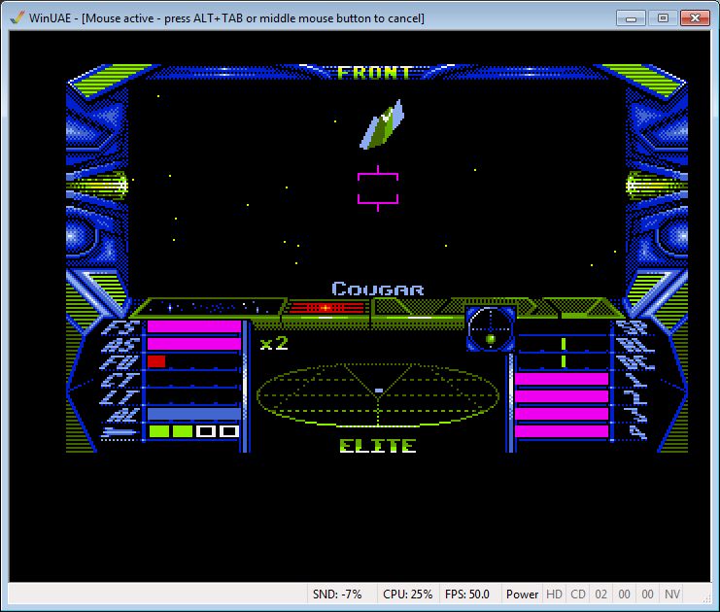Click the red fuel level bar
The width and height of the screenshot is (720, 612).
[156, 361]
